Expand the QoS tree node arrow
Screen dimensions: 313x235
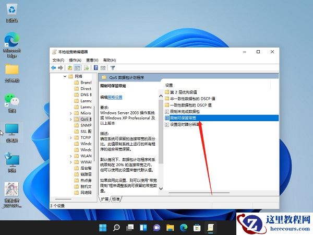(70, 119)
